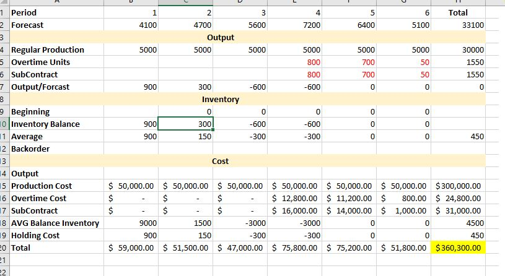Select the Overtime Cost label
505x276 pixels.
(x=56, y=199)
